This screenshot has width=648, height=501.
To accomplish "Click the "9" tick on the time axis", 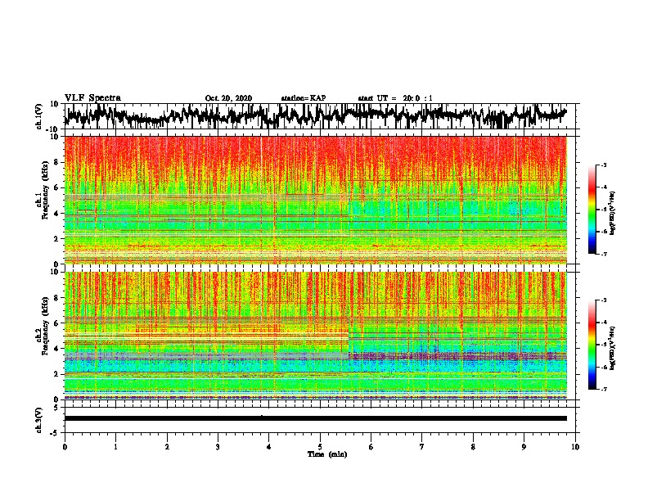I will point(524,447).
